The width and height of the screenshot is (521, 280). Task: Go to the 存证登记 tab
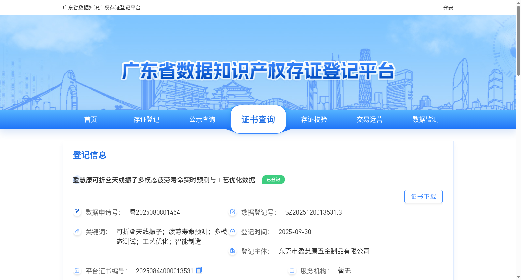click(x=147, y=119)
